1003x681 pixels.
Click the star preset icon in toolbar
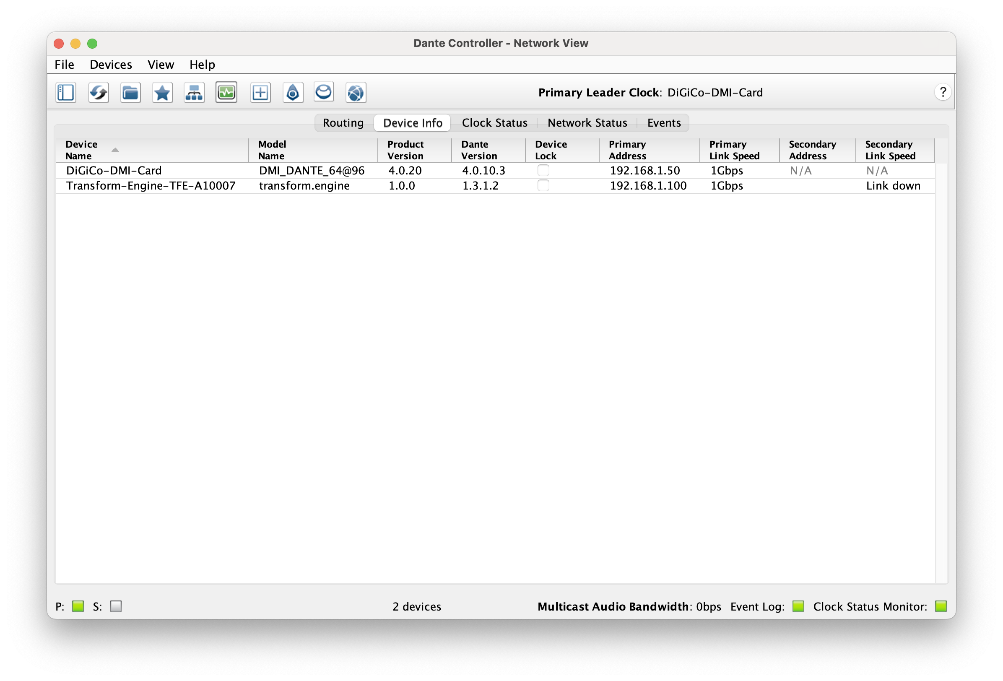[x=162, y=92]
